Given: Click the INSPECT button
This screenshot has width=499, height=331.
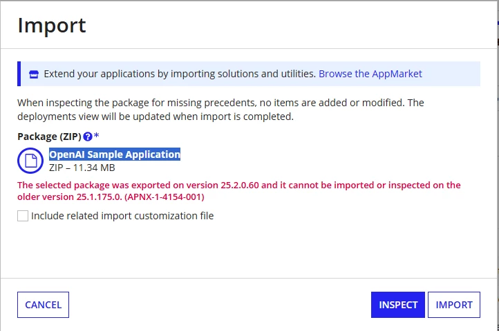Looking at the screenshot, I should tap(398, 305).
